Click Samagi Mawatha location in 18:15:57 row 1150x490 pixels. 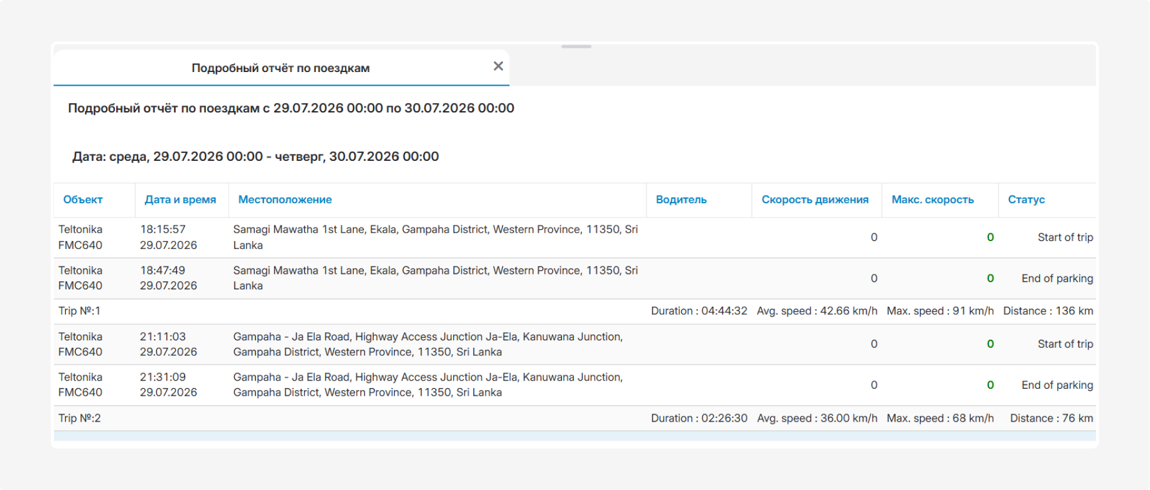point(435,237)
